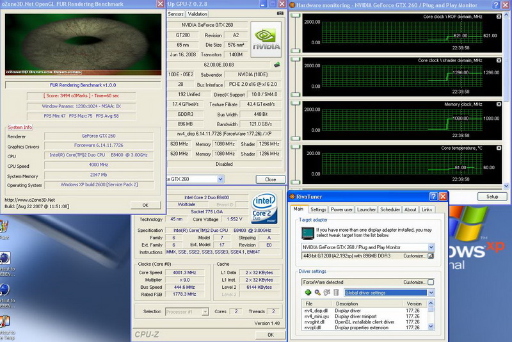Open the top desktop shortcut icon
Viewport: 512px width, 342px height.
[x=4, y=227]
